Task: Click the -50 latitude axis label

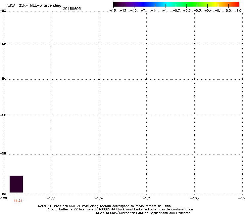Action: coord(3,11)
